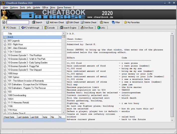This screenshot has width=177, height=134.
Task: Select 1000 Amps entry
Action: point(32,73)
